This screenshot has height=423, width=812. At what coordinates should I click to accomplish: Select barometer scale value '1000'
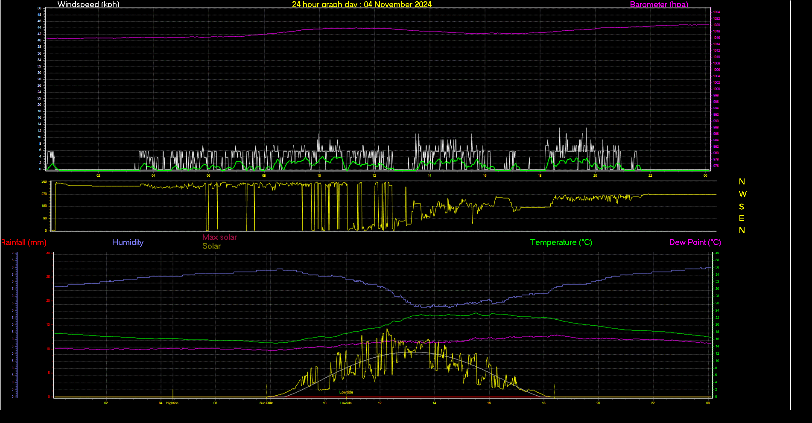tap(717, 89)
